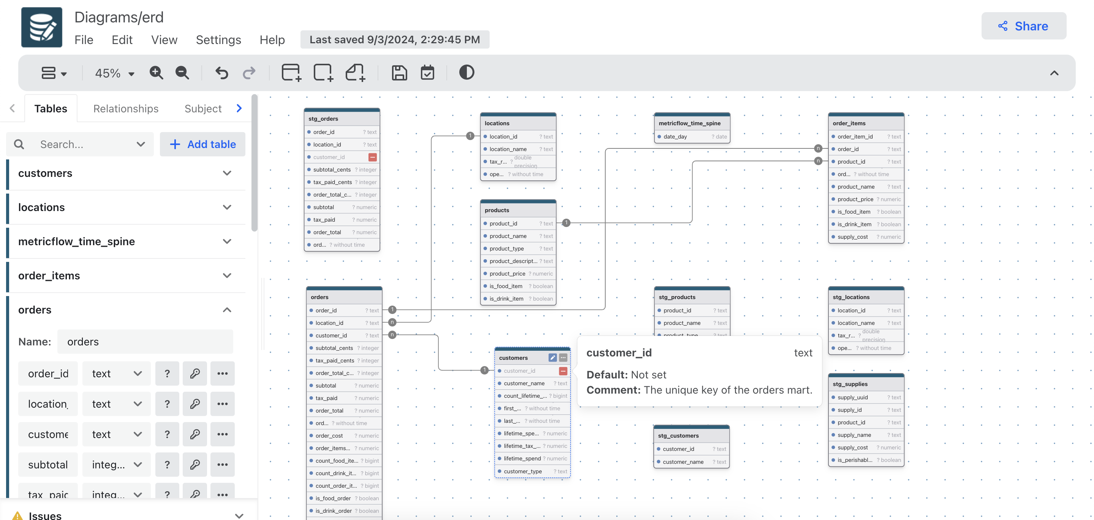The image size is (1094, 520).
Task: Toggle nullable indicator on order_id field
Action: click(x=167, y=373)
